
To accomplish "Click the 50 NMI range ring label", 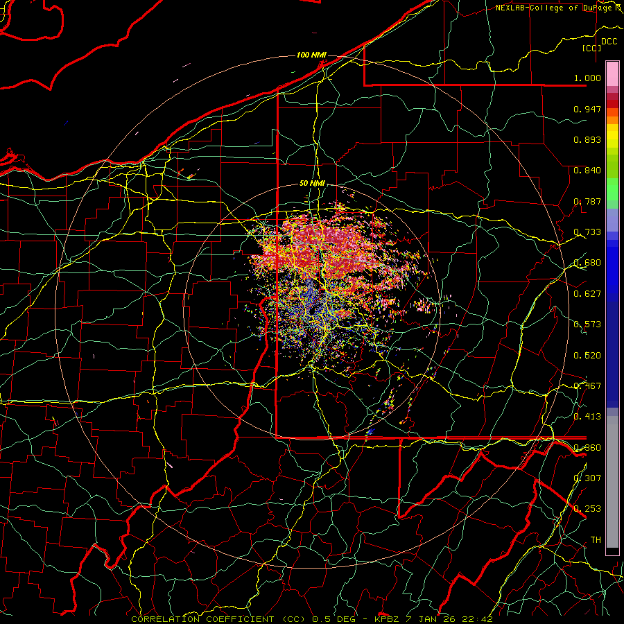I will 312,184.
